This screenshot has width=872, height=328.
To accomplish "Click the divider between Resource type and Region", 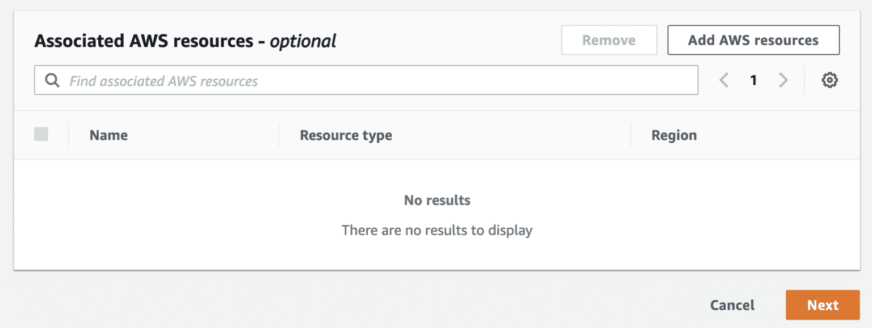I will point(630,135).
